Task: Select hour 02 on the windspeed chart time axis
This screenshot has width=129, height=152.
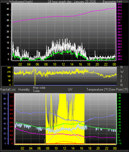Action: [20, 64]
